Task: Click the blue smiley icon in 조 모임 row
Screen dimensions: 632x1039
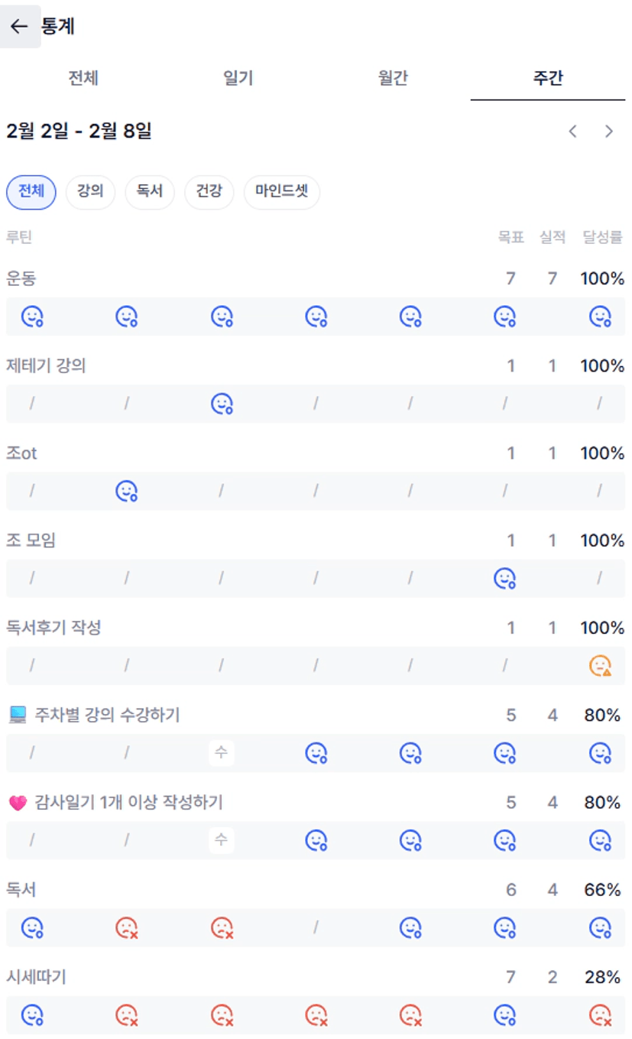Action: click(505, 579)
